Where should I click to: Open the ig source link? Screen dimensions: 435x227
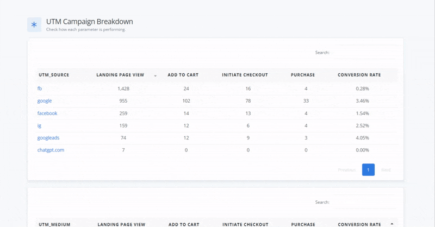pyautogui.click(x=39, y=125)
